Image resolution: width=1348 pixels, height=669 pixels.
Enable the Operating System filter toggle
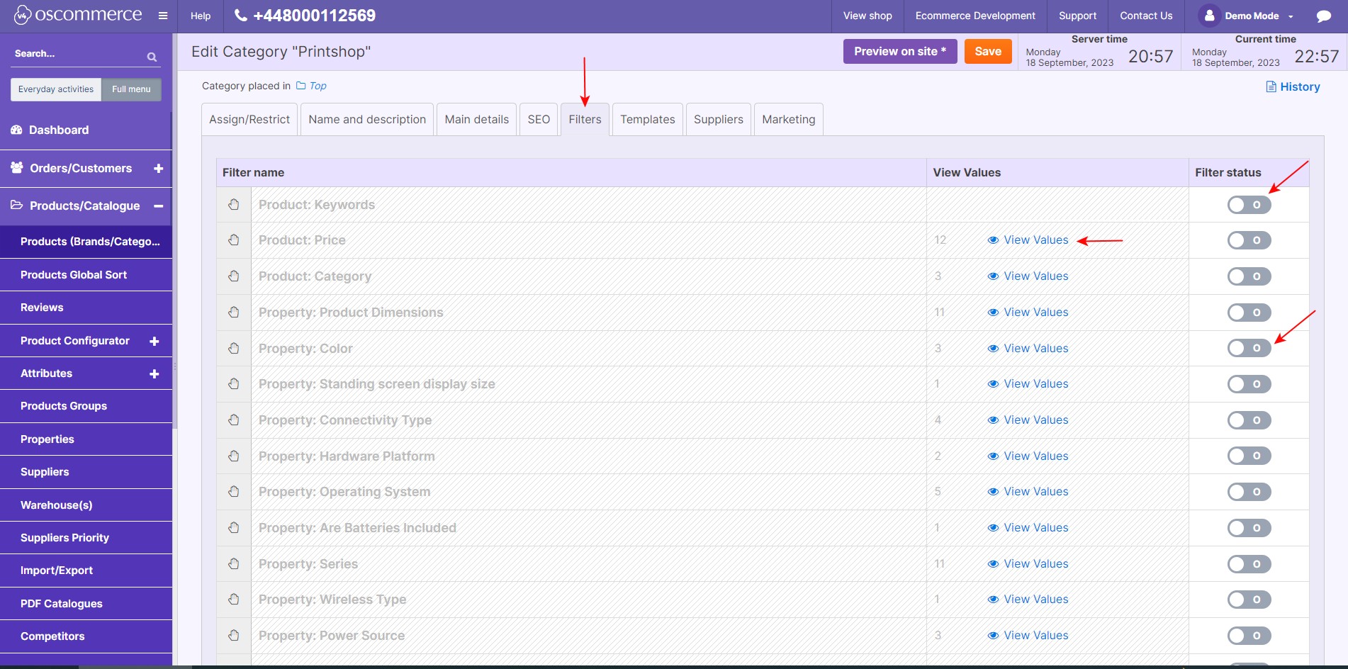pos(1249,492)
